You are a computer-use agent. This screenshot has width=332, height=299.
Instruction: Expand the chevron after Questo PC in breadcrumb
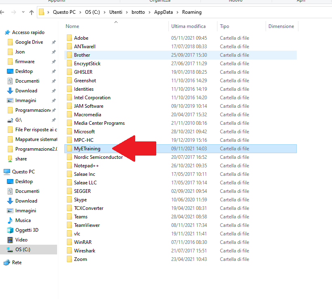(x=81, y=12)
